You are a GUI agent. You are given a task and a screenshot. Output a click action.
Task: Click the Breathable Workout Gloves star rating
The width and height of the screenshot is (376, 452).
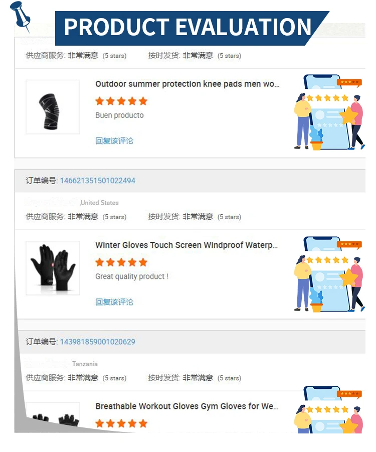(121, 423)
